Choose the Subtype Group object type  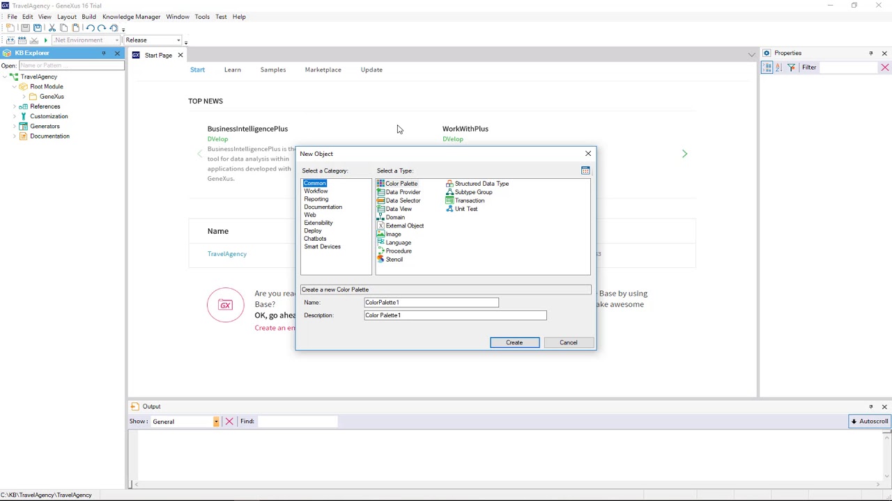point(470,192)
